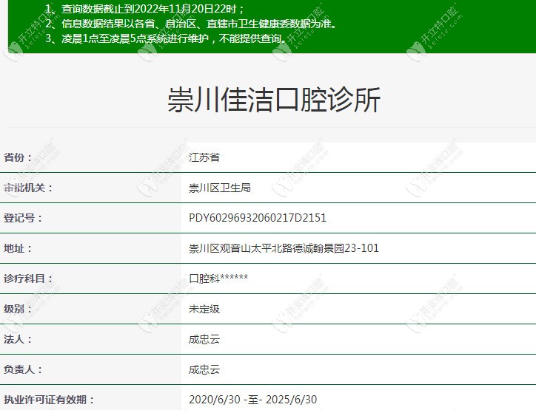Click the value 口腔科******
536x410 pixels.
click(218, 279)
